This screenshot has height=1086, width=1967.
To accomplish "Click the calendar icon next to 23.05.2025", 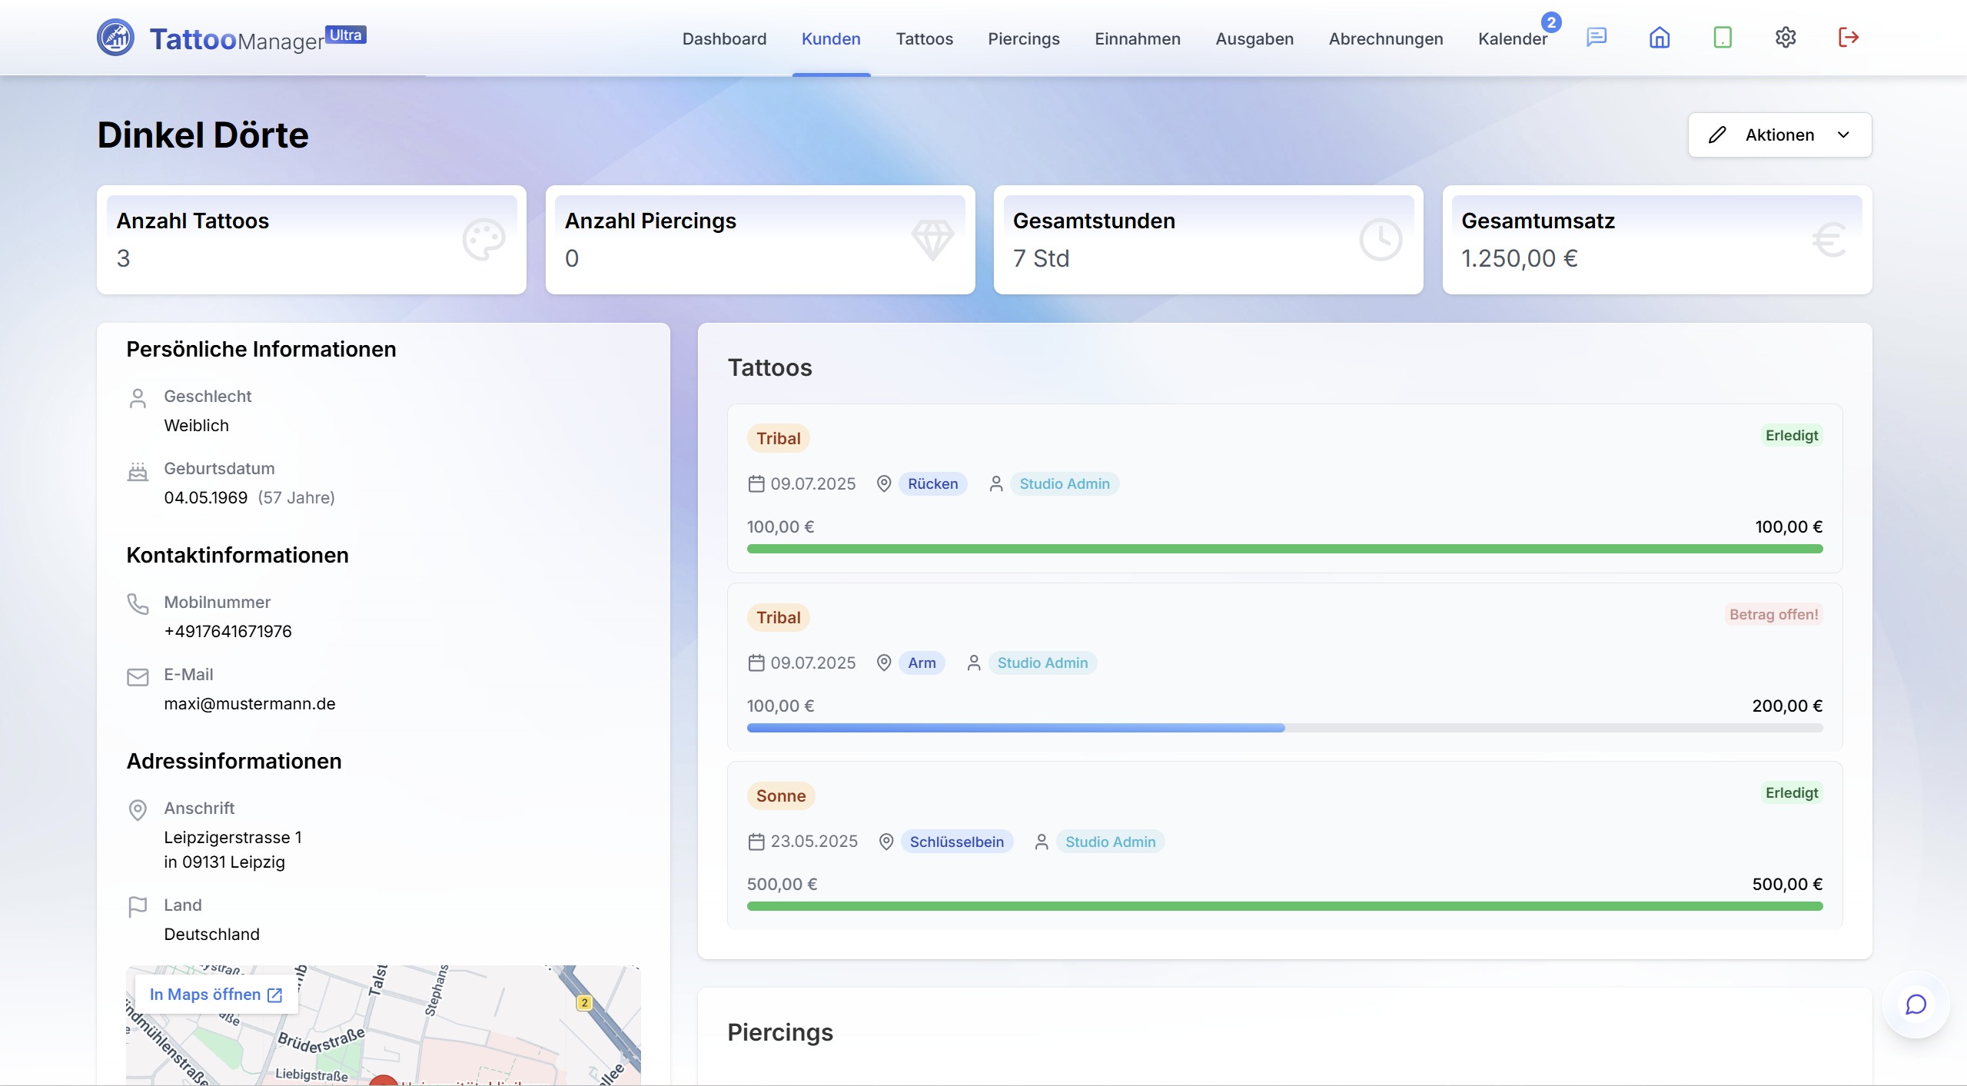I will 756,842.
